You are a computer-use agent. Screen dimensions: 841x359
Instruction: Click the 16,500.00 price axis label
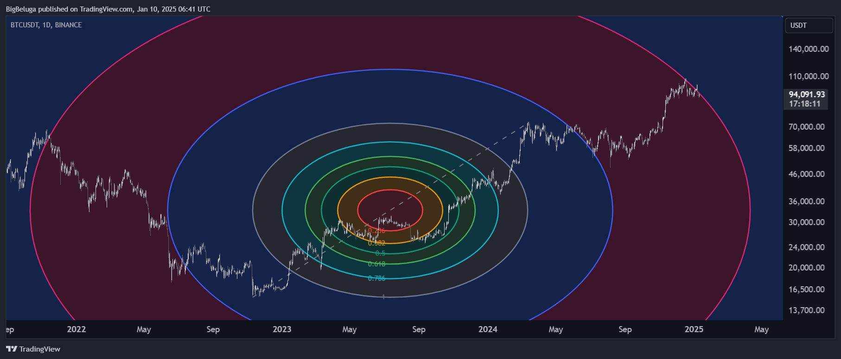point(807,290)
